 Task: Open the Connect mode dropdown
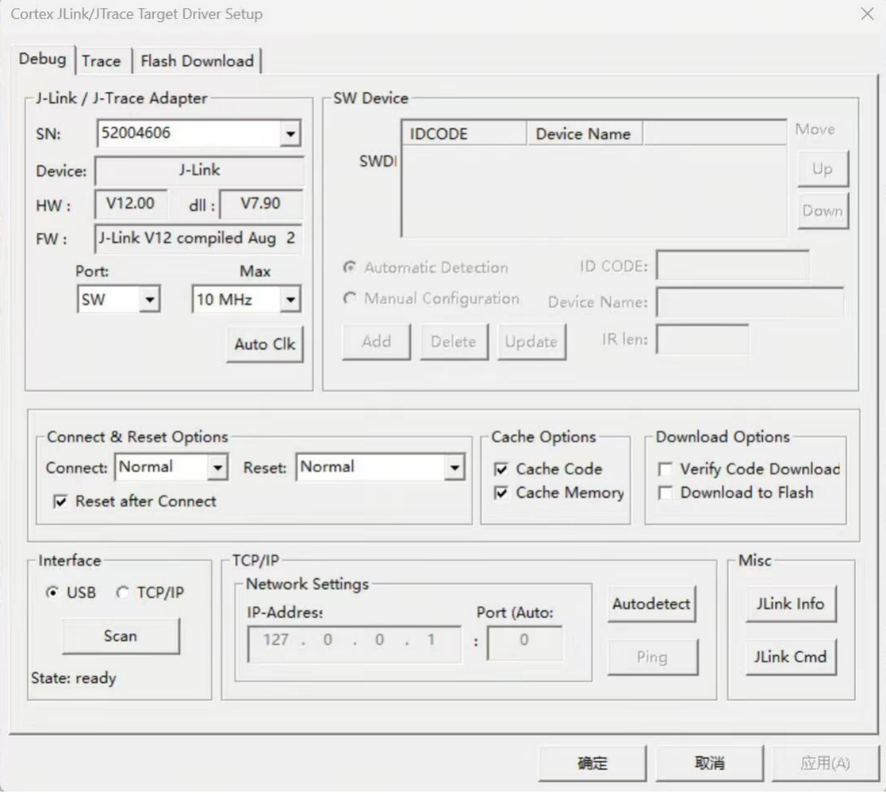[x=217, y=467]
